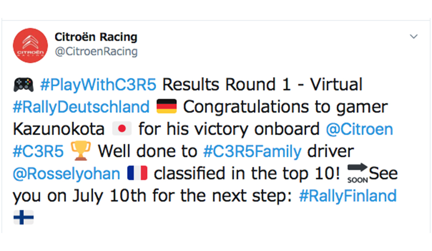Open the Citroën Racing display name
The height and width of the screenshot is (251, 432).
click(x=96, y=37)
